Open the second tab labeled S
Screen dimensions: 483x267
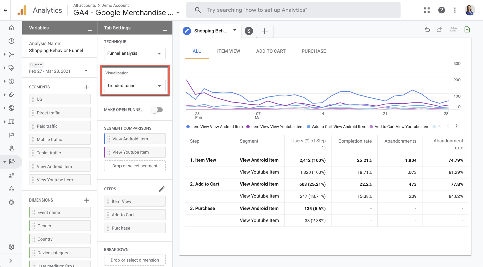[249, 31]
